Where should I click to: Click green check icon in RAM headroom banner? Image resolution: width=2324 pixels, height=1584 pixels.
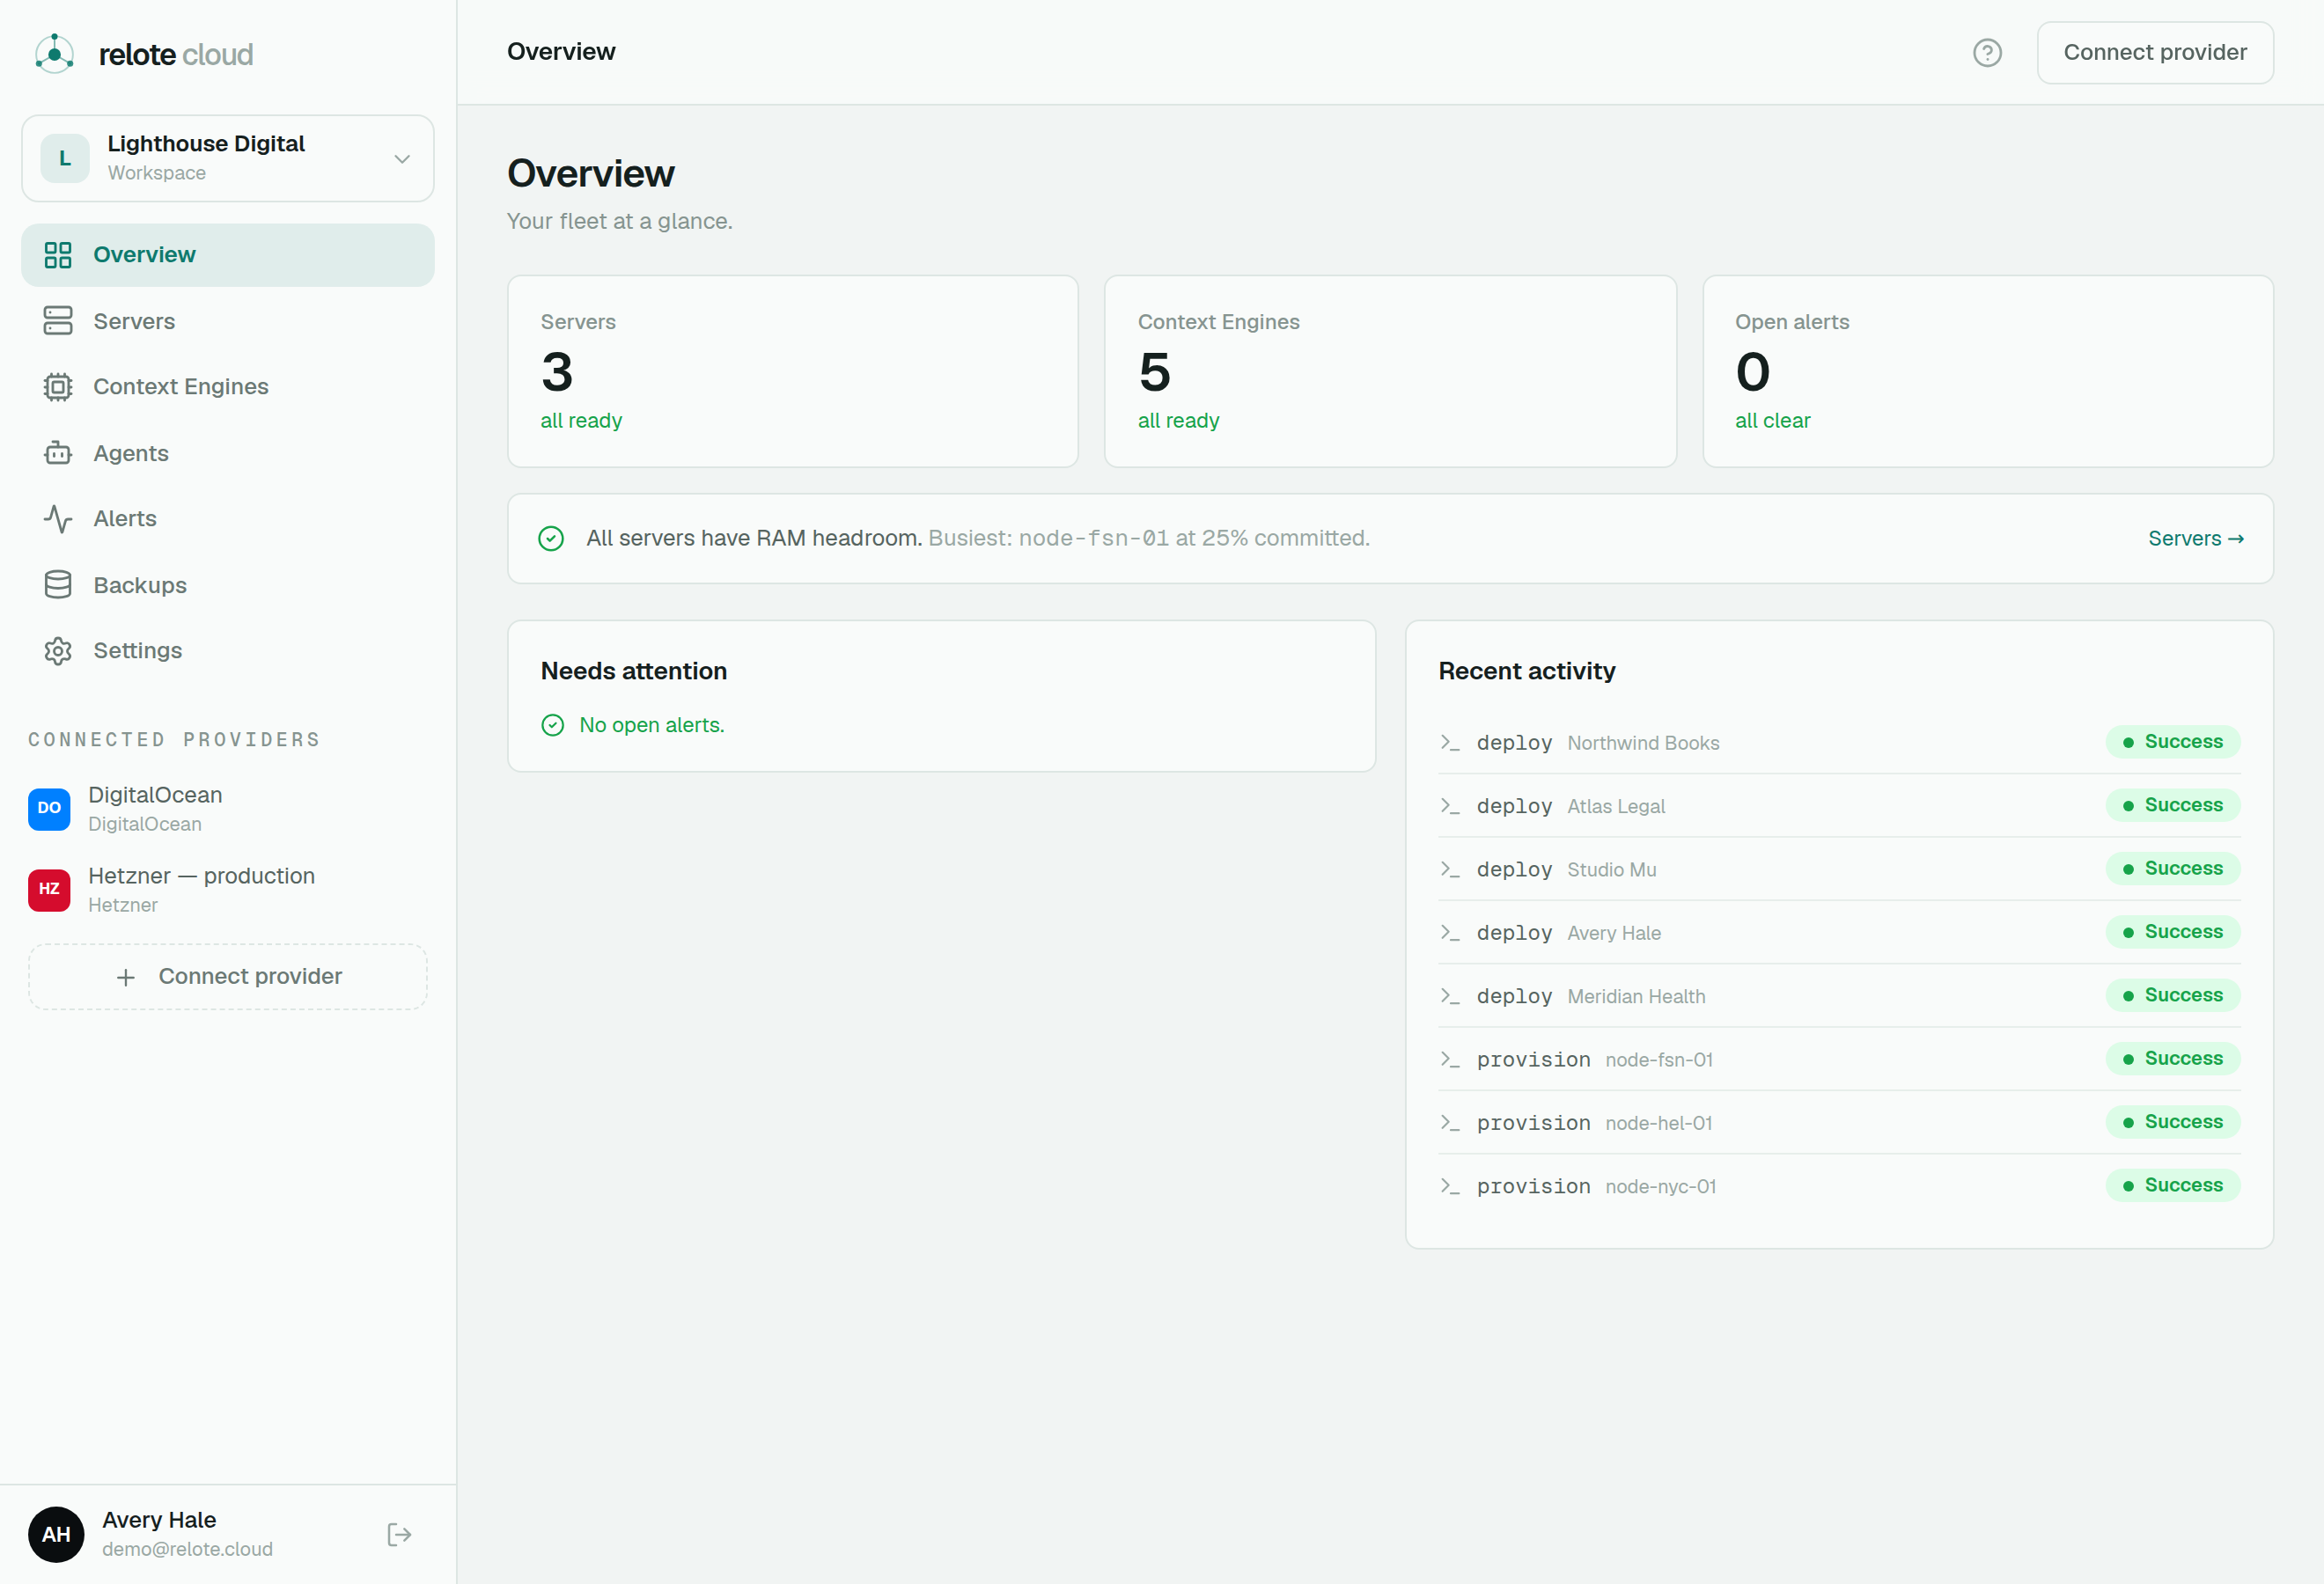[x=551, y=539]
